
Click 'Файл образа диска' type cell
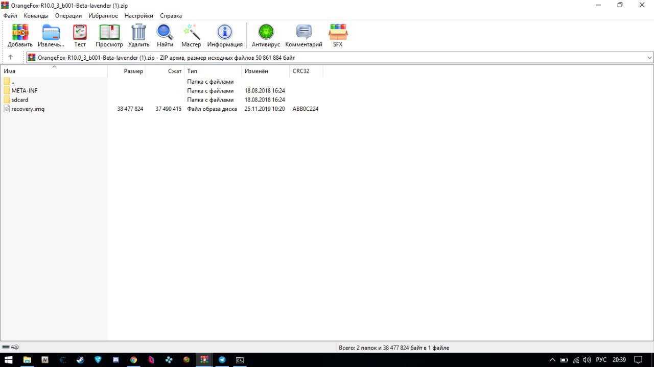coord(212,109)
